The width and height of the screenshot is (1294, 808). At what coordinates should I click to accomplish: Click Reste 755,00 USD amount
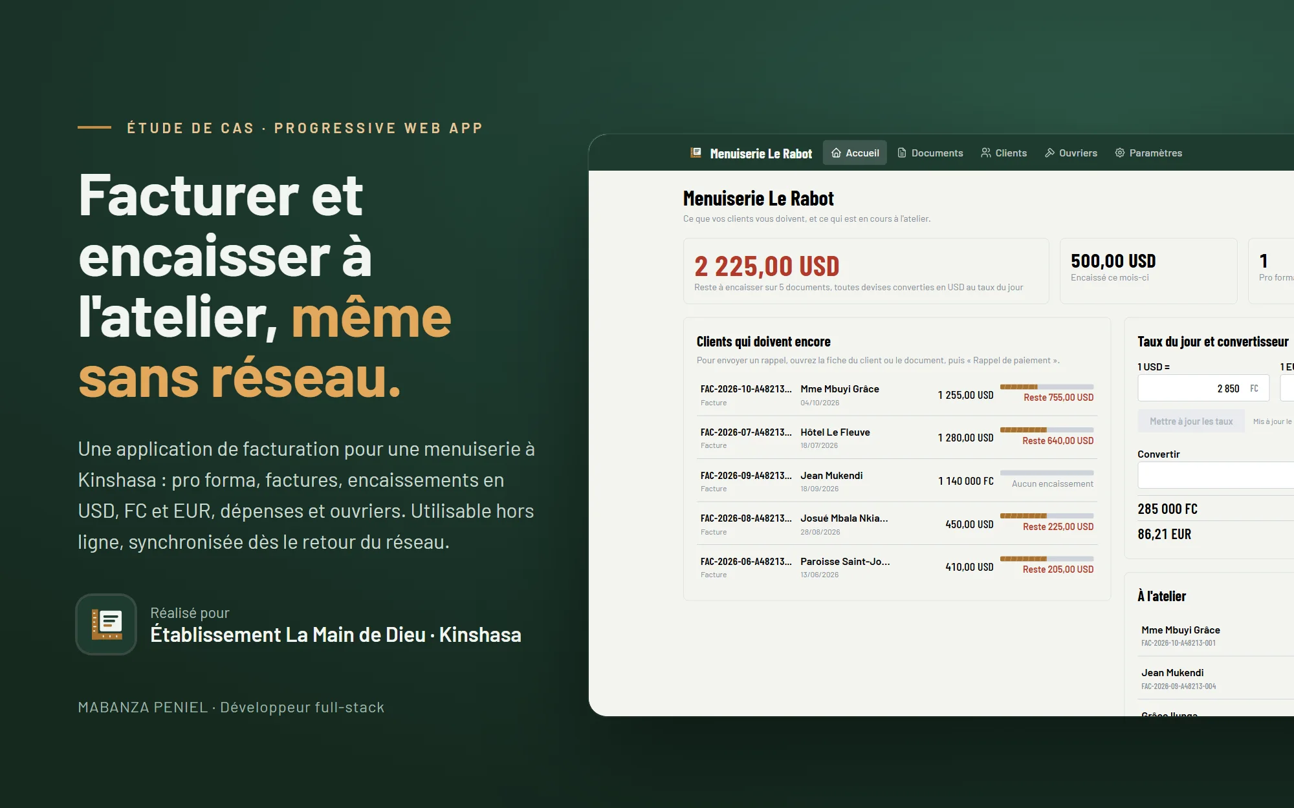point(1058,398)
